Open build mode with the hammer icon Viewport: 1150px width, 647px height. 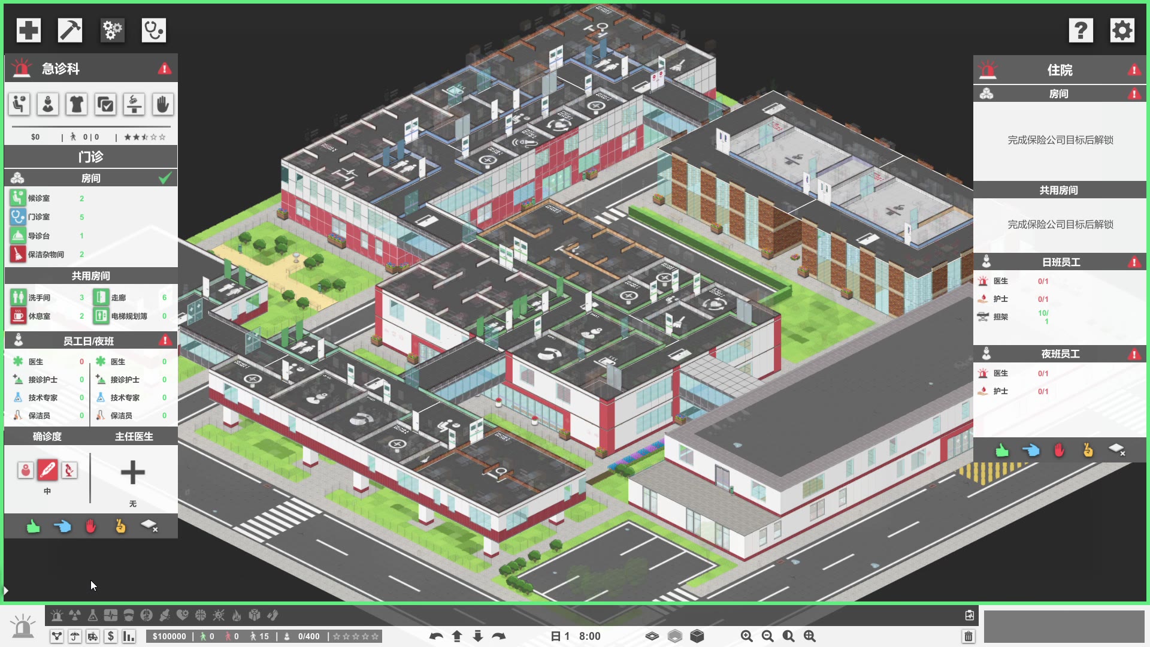[69, 30]
